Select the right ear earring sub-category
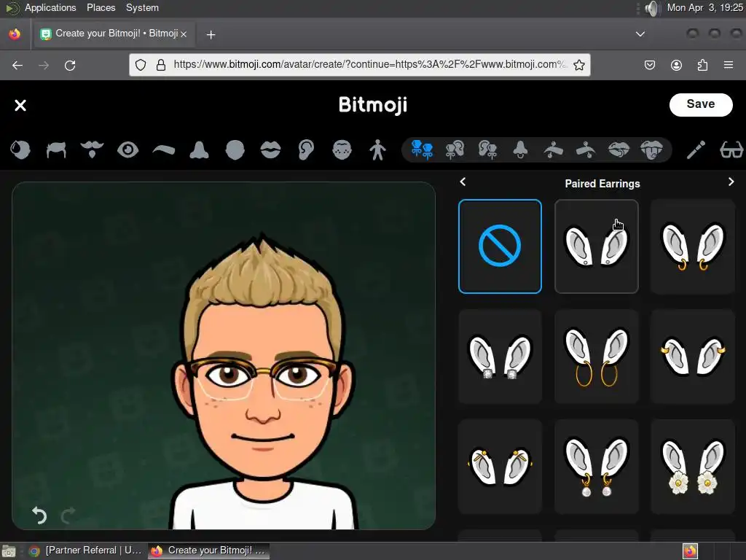Viewport: 746px width, 560px height. (x=487, y=149)
